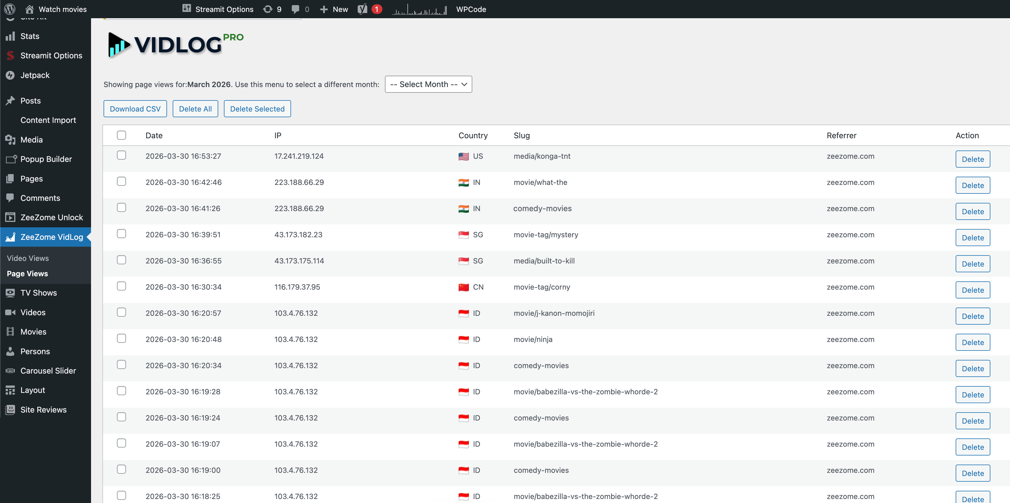Switch to the Video Views tab
This screenshot has width=1010, height=503.
point(27,258)
